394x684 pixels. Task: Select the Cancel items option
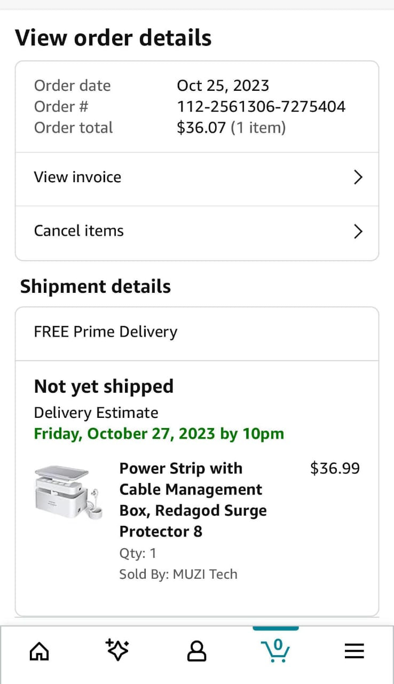click(x=79, y=231)
